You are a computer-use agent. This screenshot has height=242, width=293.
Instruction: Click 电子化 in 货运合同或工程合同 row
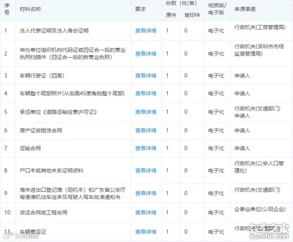point(216,213)
